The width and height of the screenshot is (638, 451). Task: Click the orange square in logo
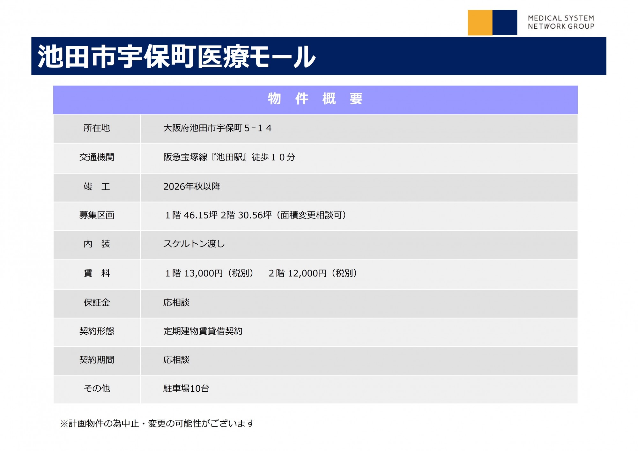[x=480, y=23]
